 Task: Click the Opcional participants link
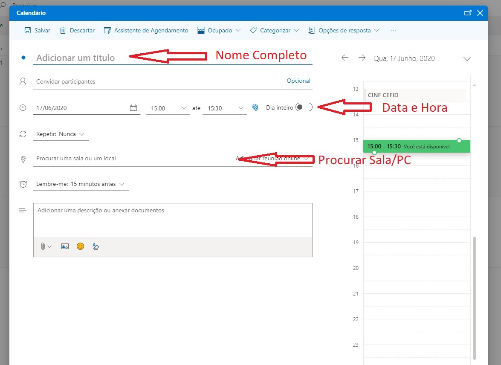[x=298, y=81]
